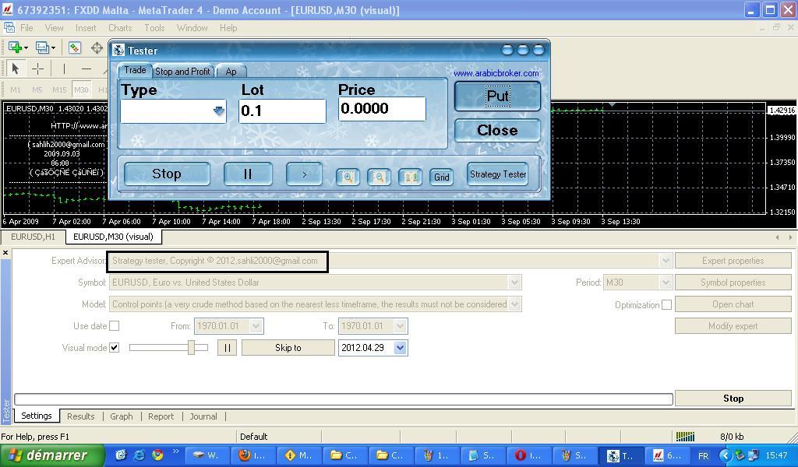Open the Model dropdown
Screen dimensions: 798x467
tap(514, 304)
